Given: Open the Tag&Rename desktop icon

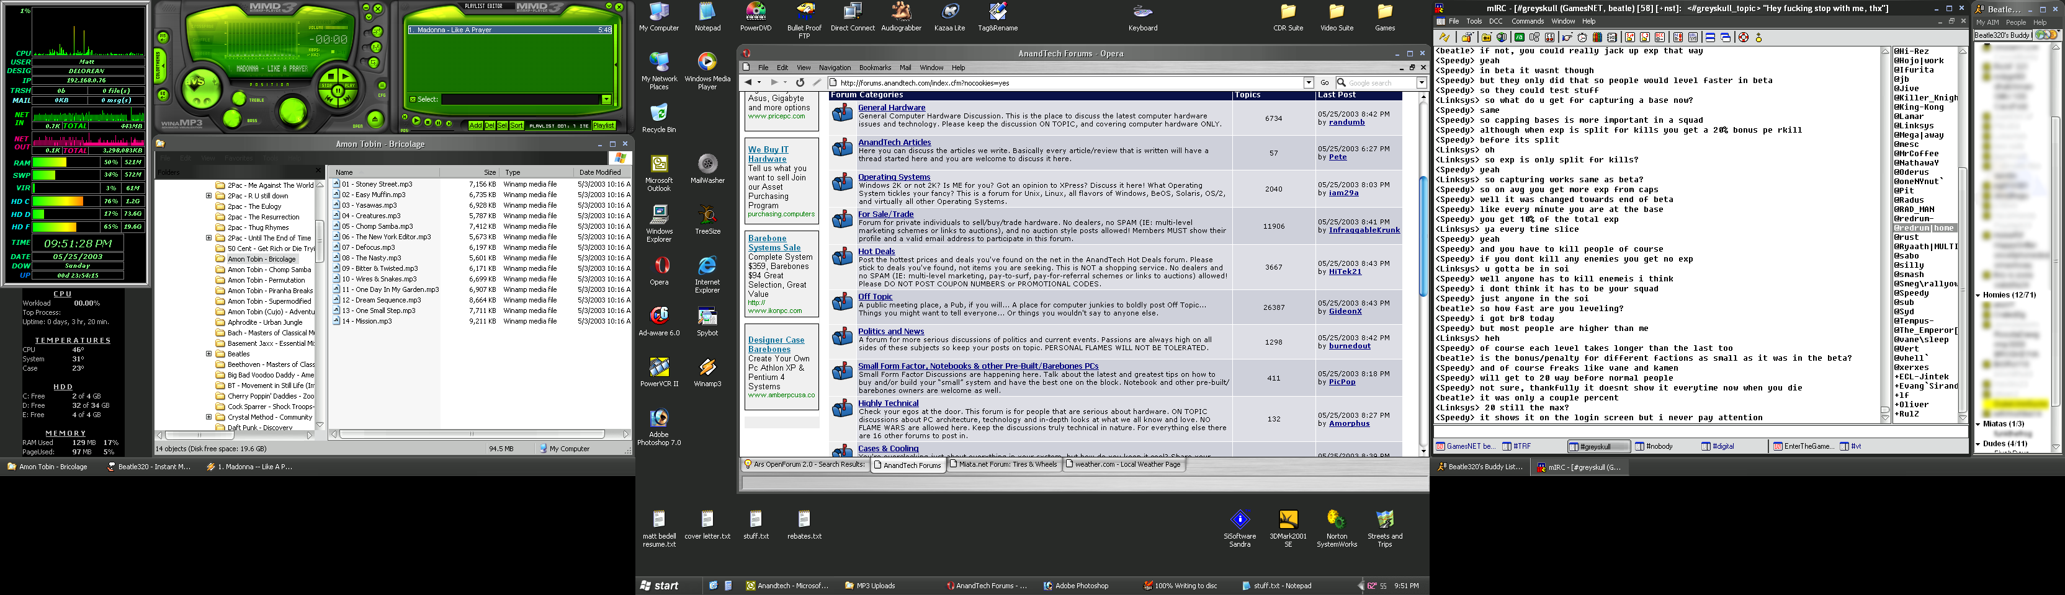Looking at the screenshot, I should tap(998, 17).
